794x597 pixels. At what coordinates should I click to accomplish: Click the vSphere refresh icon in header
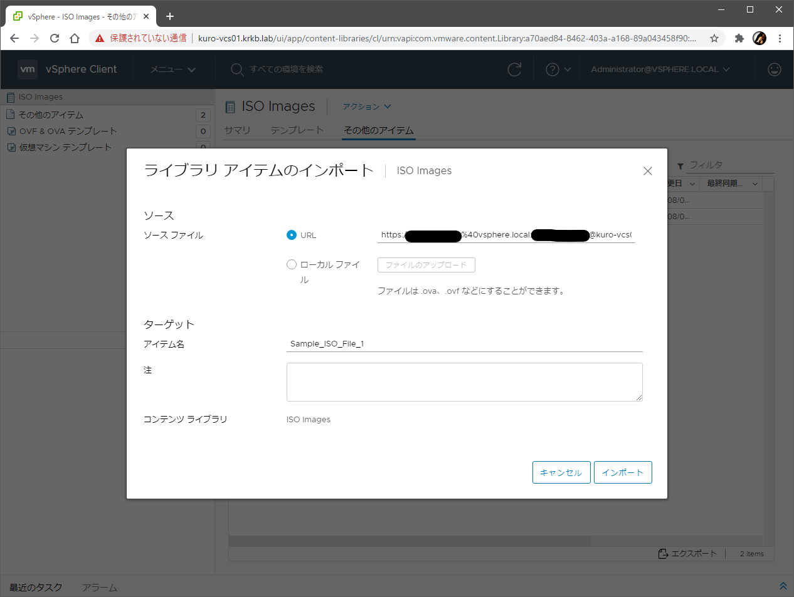(514, 70)
